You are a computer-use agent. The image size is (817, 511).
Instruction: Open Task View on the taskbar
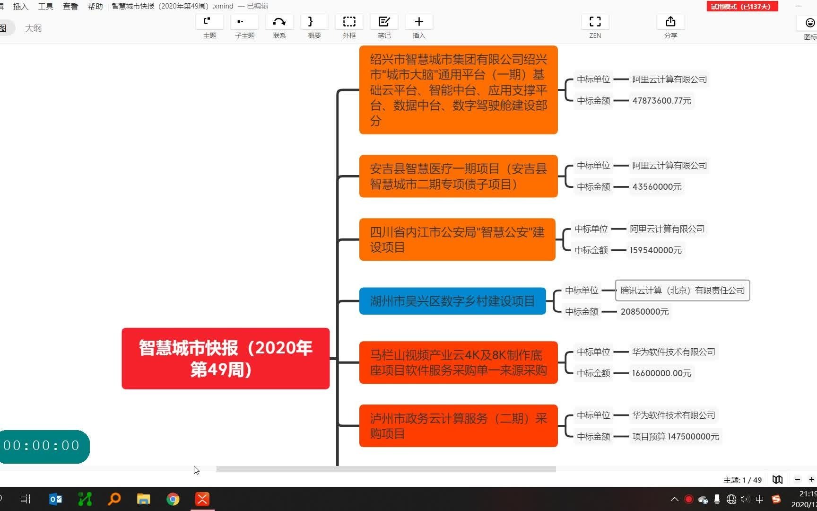[26, 499]
